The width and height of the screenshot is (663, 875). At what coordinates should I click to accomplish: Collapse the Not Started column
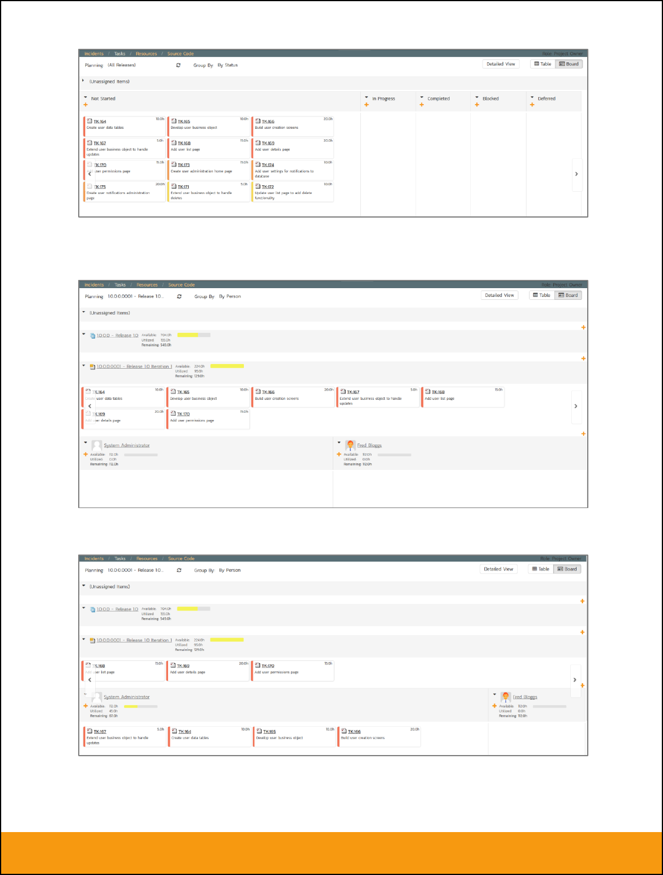pyautogui.click(x=85, y=98)
